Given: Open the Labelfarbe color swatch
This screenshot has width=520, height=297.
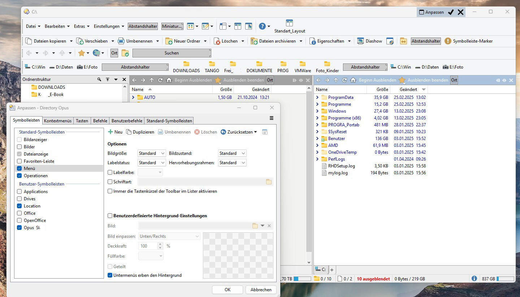Looking at the screenshot, I should pyautogui.click(x=150, y=172).
